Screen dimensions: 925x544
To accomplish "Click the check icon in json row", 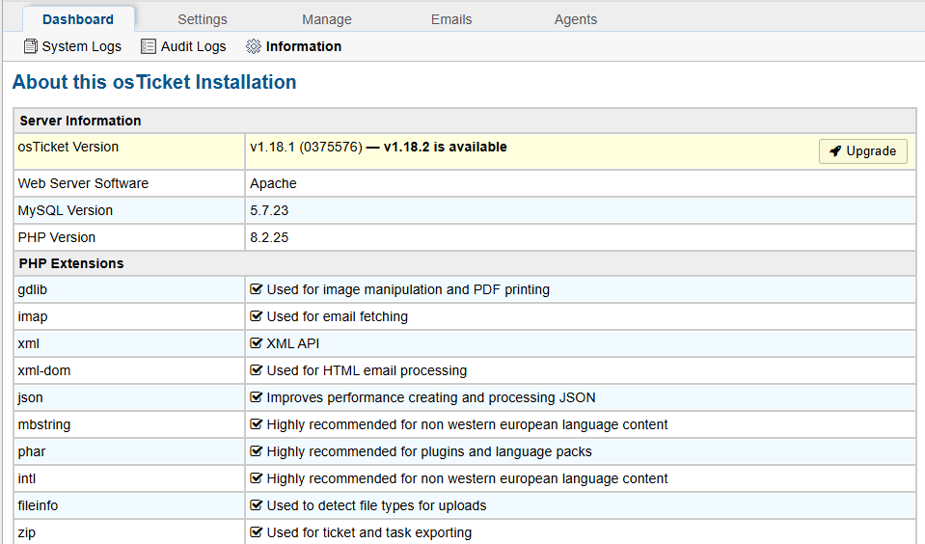I will click(x=256, y=397).
